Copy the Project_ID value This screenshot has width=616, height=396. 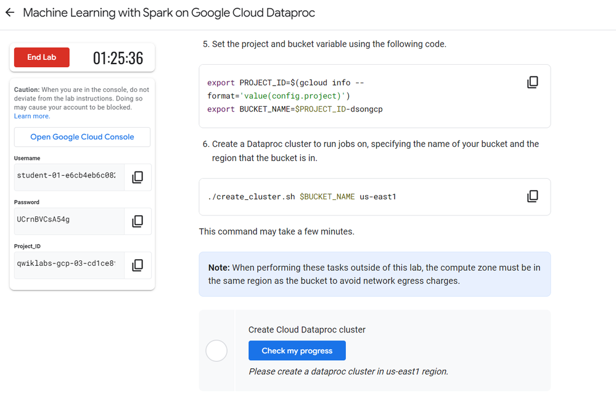[x=138, y=265]
